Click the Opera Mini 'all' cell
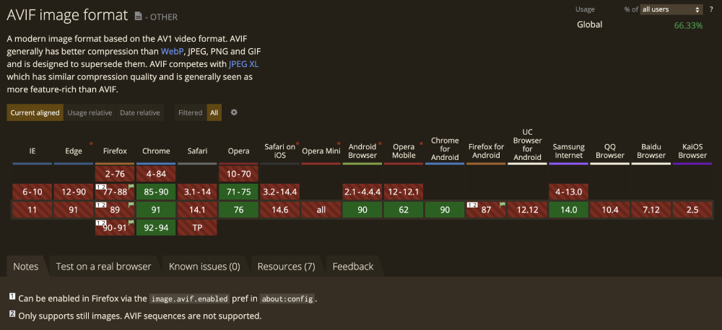The width and height of the screenshot is (722, 330). [x=321, y=210]
